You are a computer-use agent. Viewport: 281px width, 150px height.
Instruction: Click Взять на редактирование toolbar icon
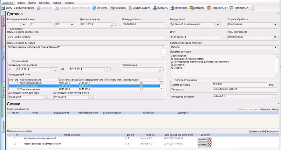click(x=3, y=8)
